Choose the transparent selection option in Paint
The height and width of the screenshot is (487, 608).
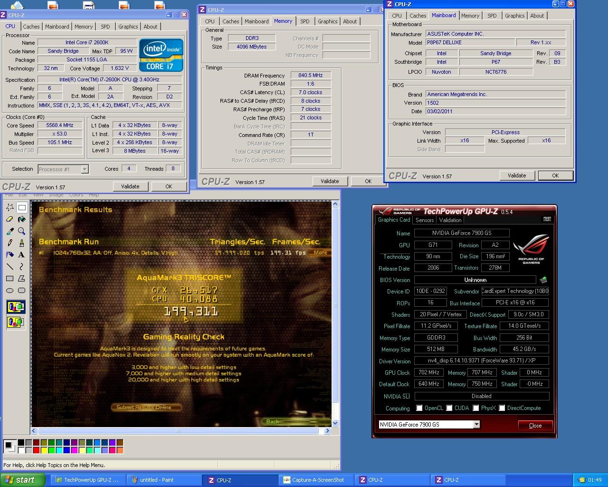(x=16, y=322)
